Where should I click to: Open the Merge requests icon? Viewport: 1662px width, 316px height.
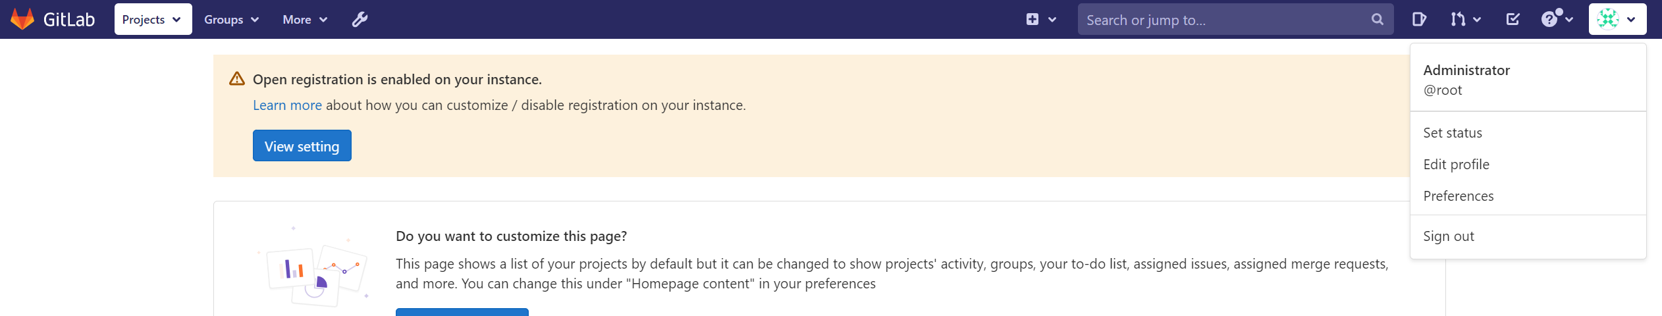[x=1459, y=19]
